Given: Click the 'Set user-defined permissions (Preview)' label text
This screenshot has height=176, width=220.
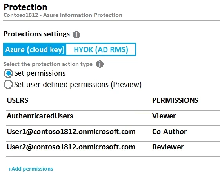Looking at the screenshot, I should pos(78,85).
